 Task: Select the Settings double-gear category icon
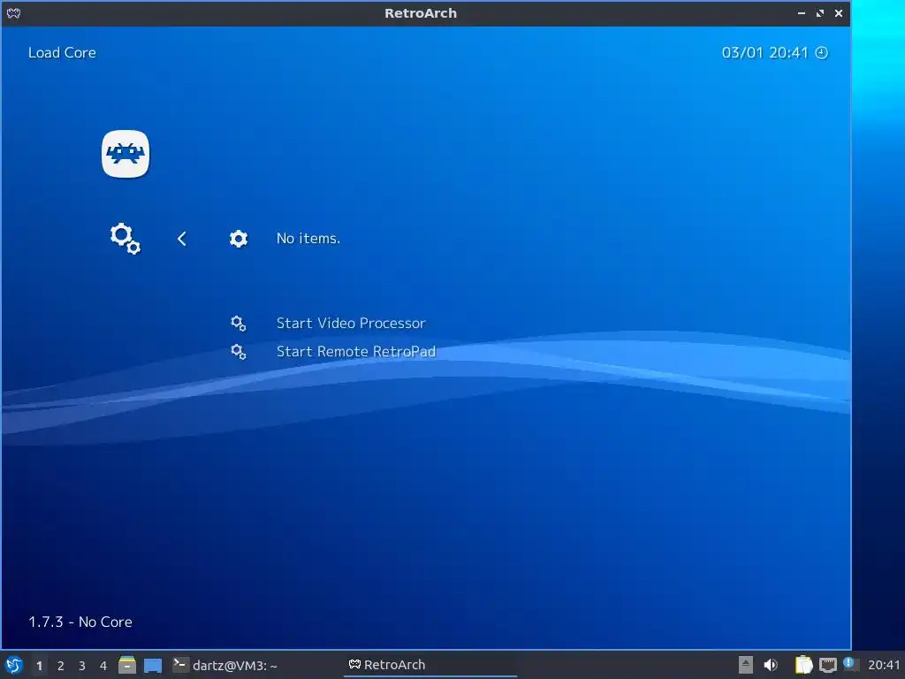click(125, 239)
